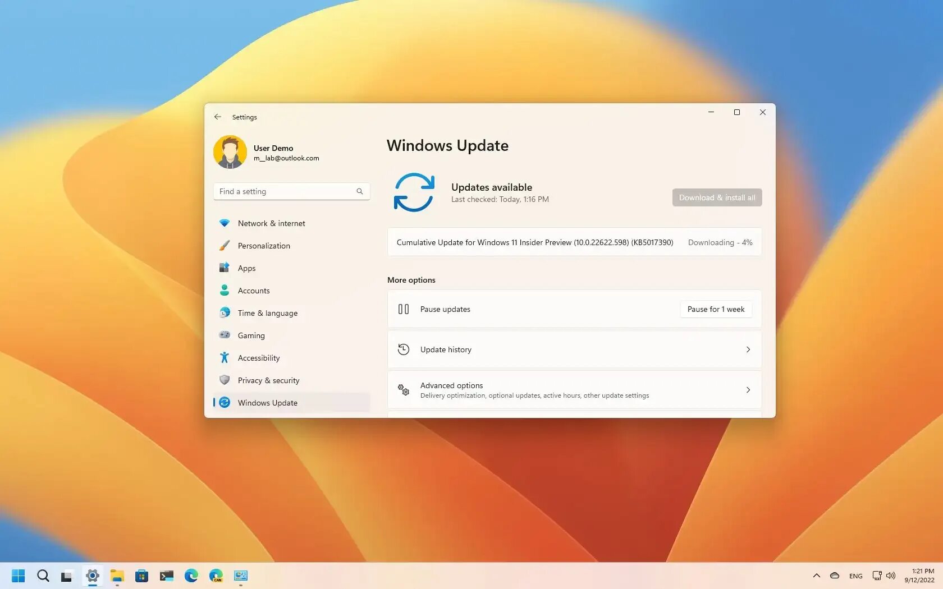Click the "More options" section label
Screen dimensions: 943x589
pyautogui.click(x=411, y=280)
